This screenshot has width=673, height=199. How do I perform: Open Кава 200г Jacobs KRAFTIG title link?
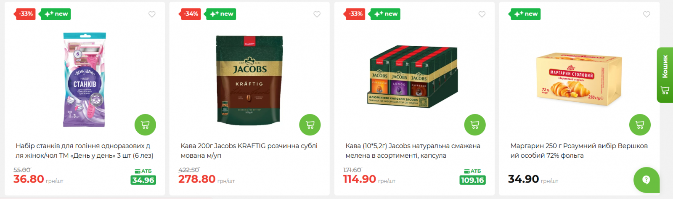click(249, 151)
